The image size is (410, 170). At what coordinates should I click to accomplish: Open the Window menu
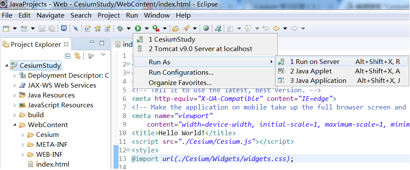(156, 15)
